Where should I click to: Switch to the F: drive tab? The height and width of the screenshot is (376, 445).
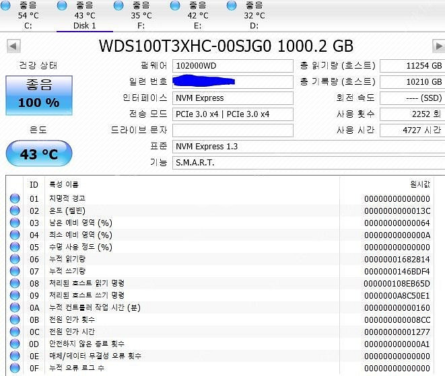point(141,15)
